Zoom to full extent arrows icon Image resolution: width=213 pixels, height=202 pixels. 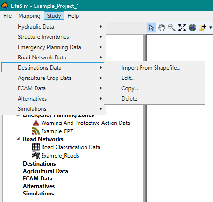point(182,28)
